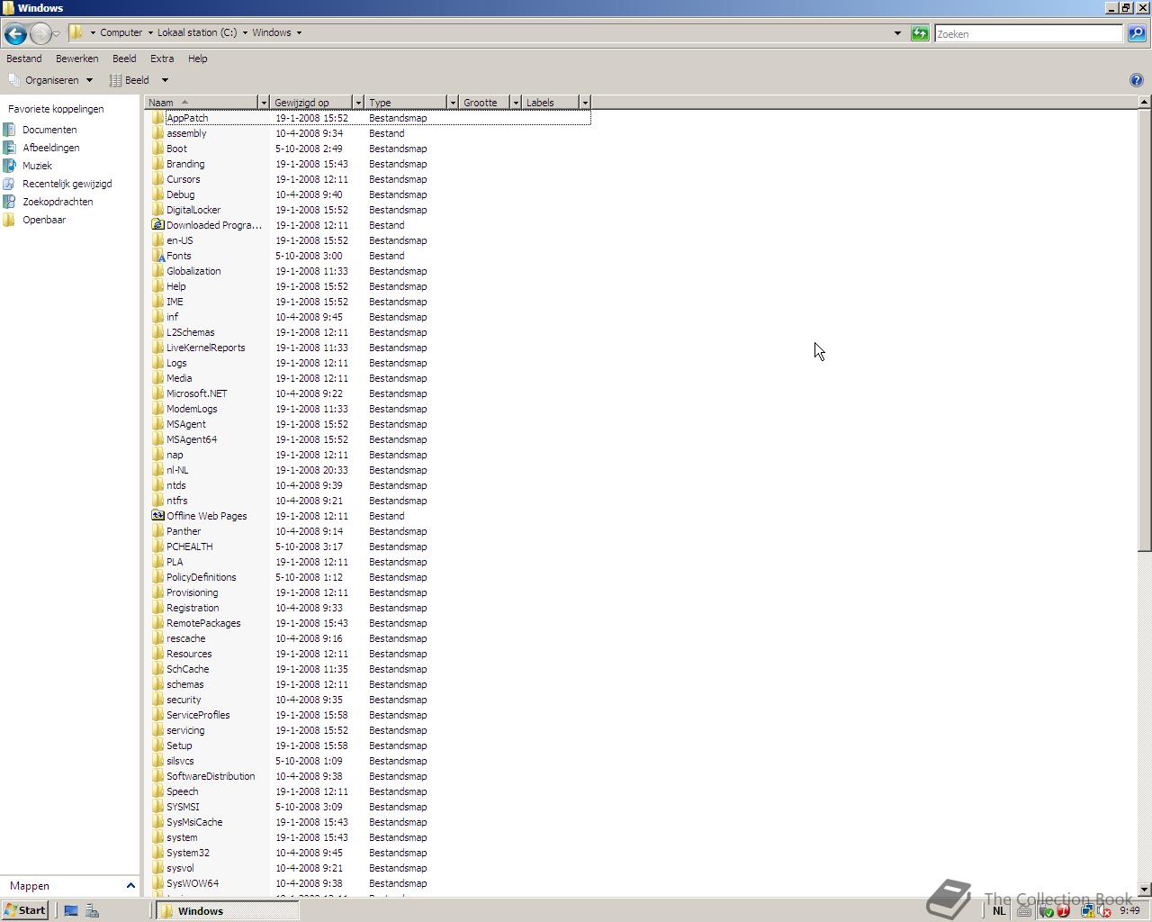
Task: Click the NL language indicator
Action: [x=999, y=911]
